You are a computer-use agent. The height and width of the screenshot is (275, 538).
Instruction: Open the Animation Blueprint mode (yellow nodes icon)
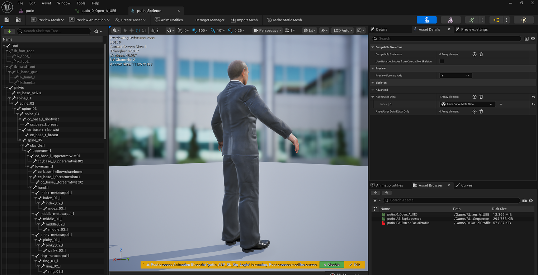point(496,20)
